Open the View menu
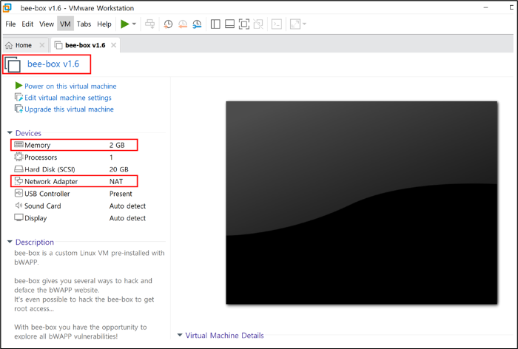 tap(47, 24)
